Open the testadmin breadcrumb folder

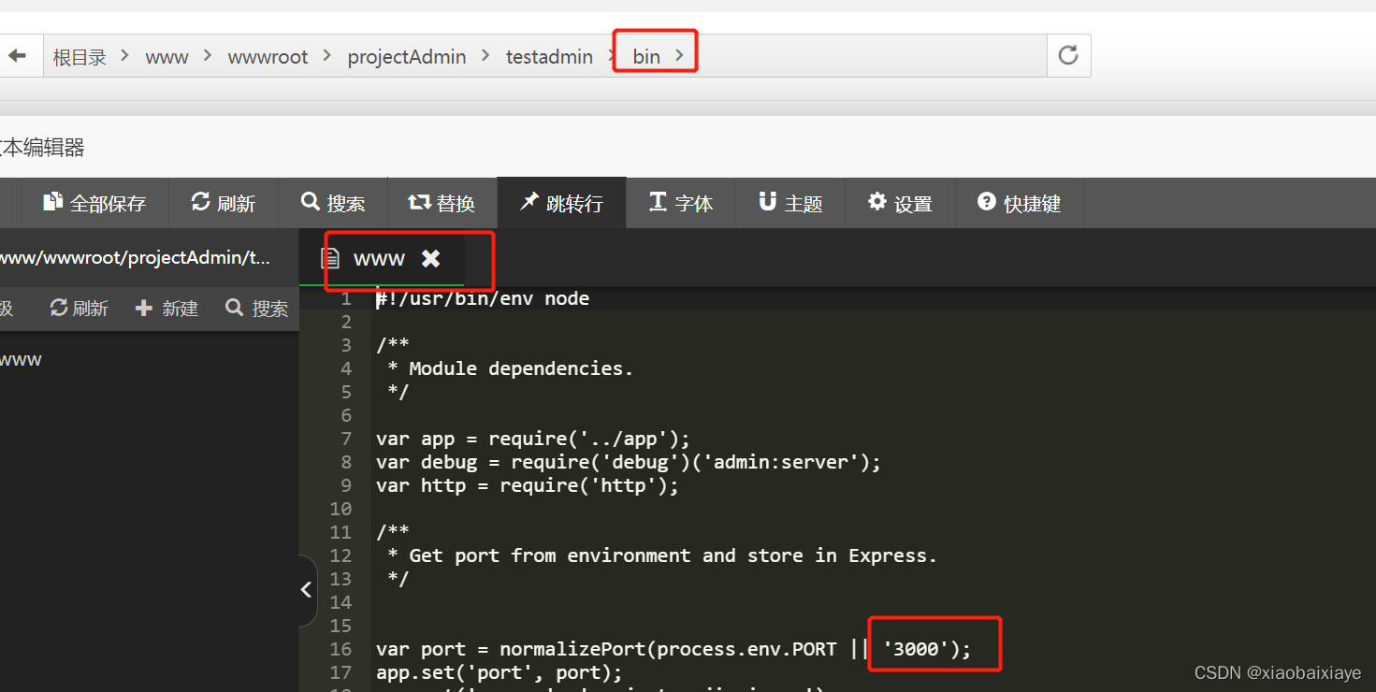coord(549,57)
